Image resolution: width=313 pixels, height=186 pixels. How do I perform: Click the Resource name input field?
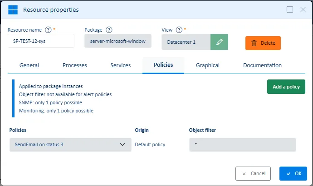(x=41, y=41)
